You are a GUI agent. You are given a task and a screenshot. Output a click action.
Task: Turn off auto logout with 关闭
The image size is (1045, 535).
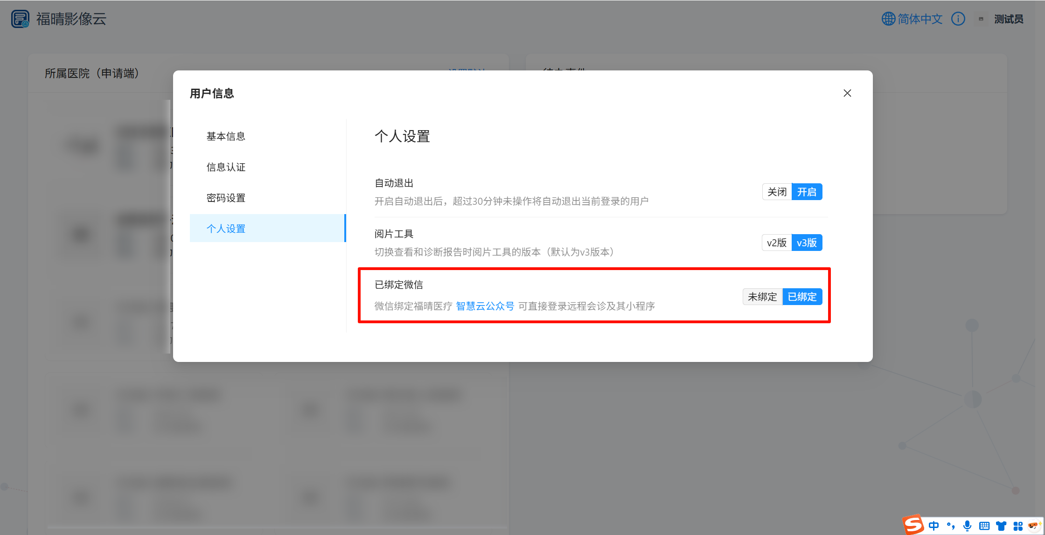[x=777, y=192]
